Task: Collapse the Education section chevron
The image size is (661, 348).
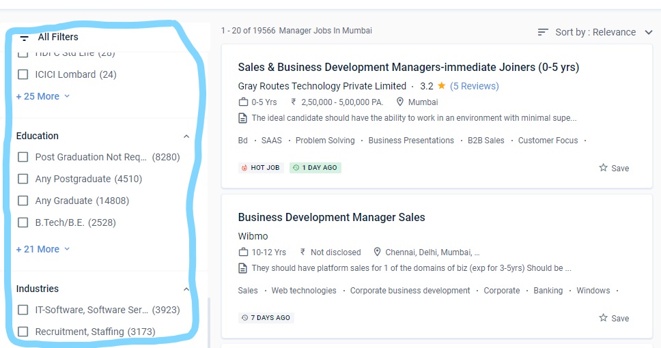Action: coord(186,136)
